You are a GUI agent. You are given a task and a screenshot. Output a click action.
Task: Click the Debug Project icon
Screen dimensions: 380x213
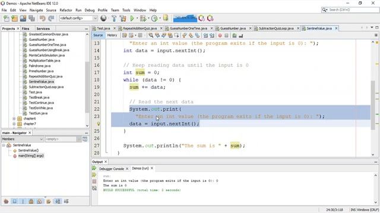click(143, 18)
